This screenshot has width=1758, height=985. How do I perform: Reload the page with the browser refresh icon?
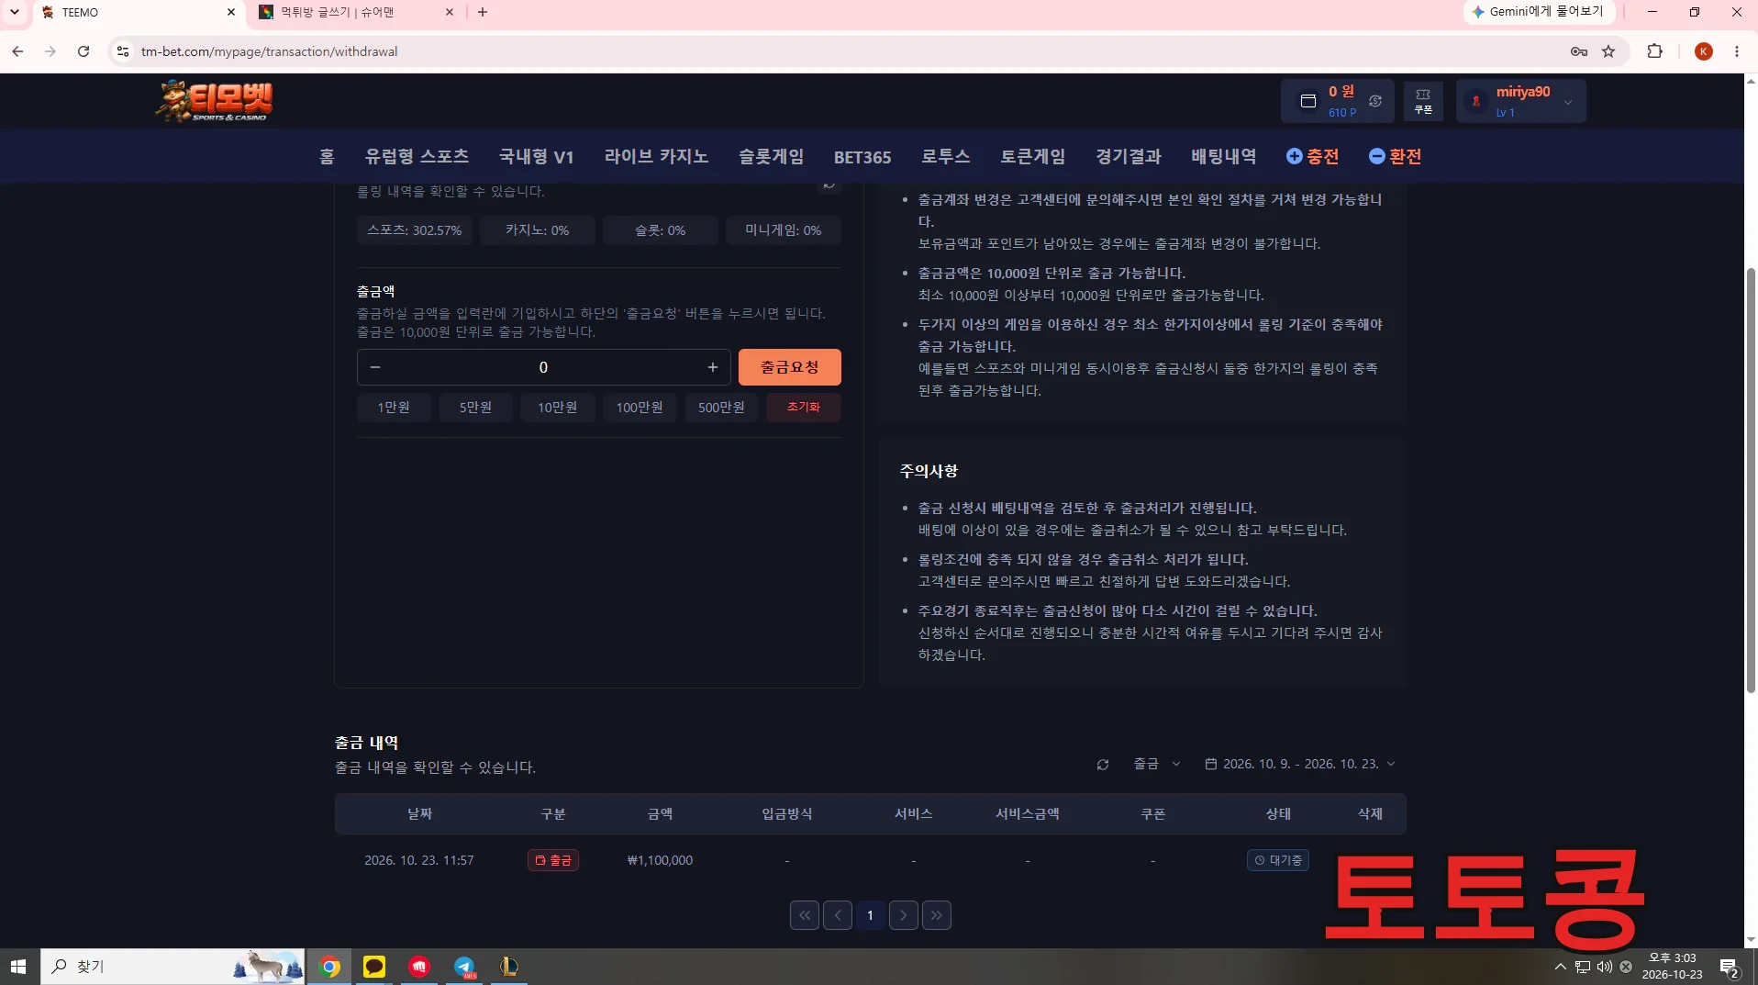click(x=83, y=51)
